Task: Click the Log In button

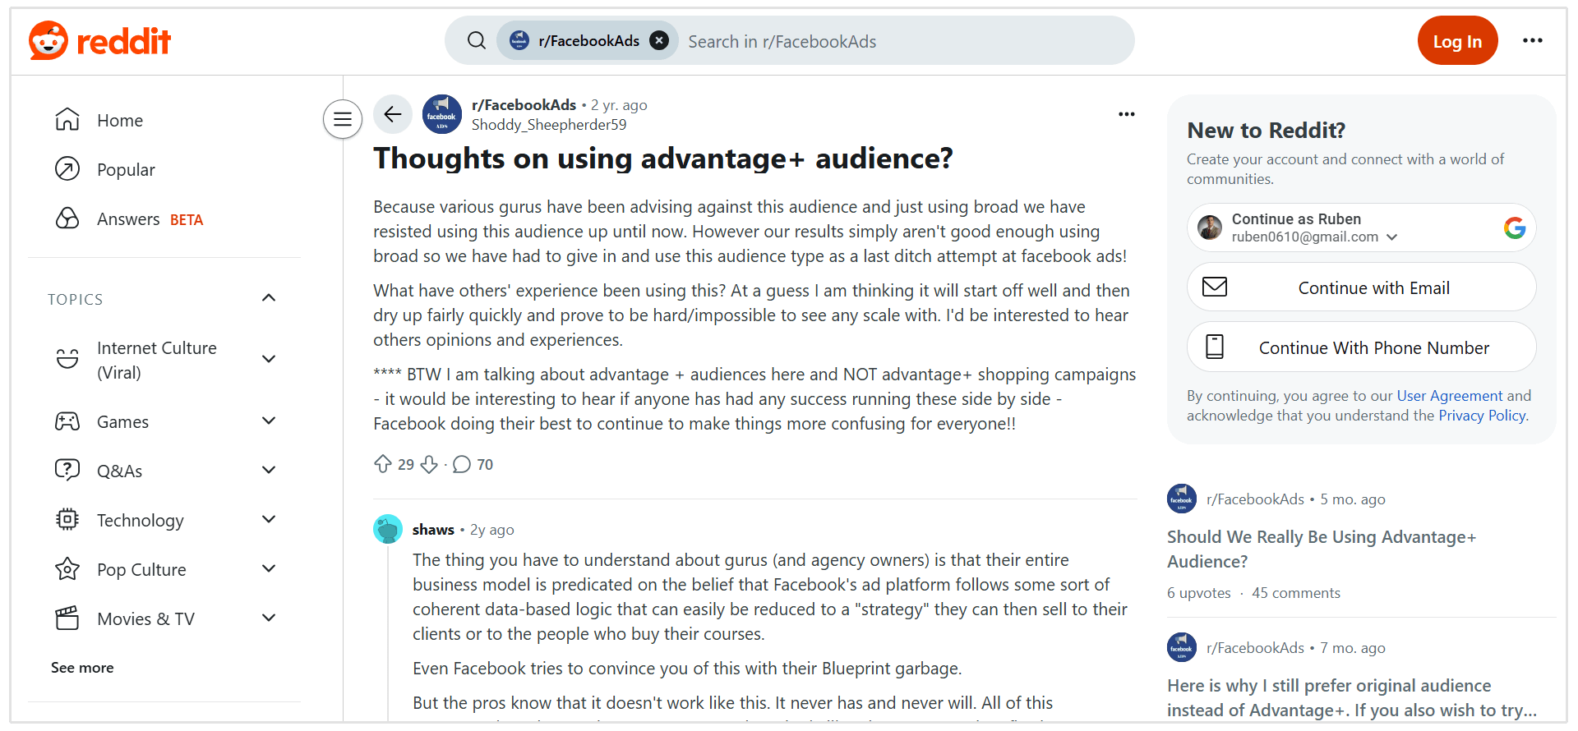Action: pyautogui.click(x=1457, y=40)
